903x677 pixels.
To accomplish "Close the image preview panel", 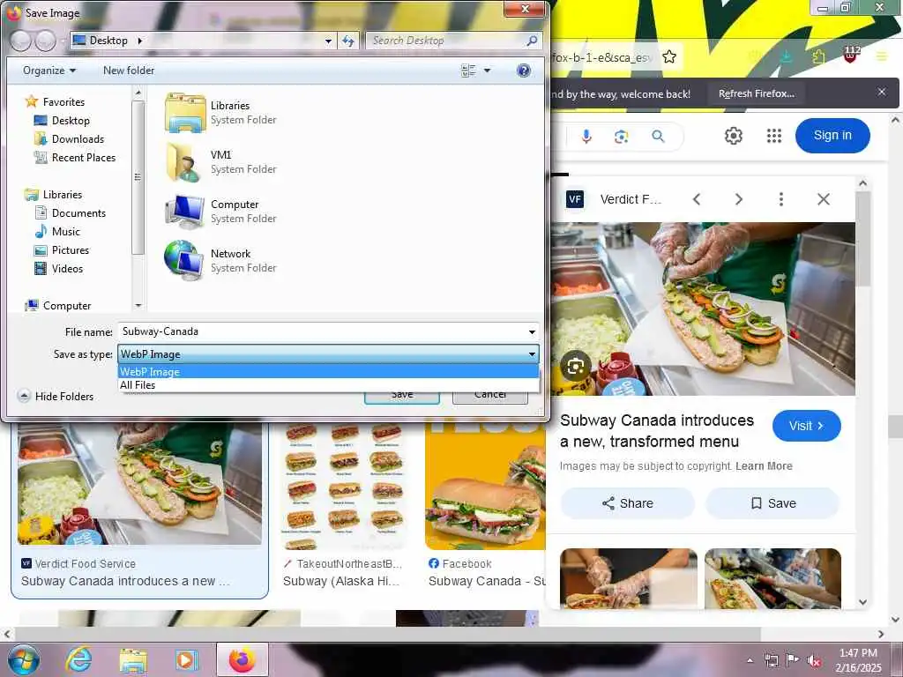I will [824, 199].
